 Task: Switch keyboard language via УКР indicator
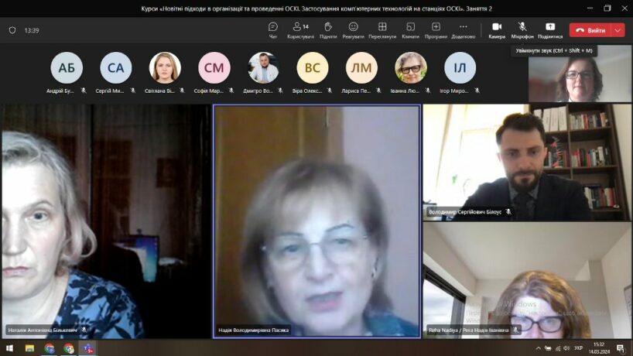[x=578, y=348]
